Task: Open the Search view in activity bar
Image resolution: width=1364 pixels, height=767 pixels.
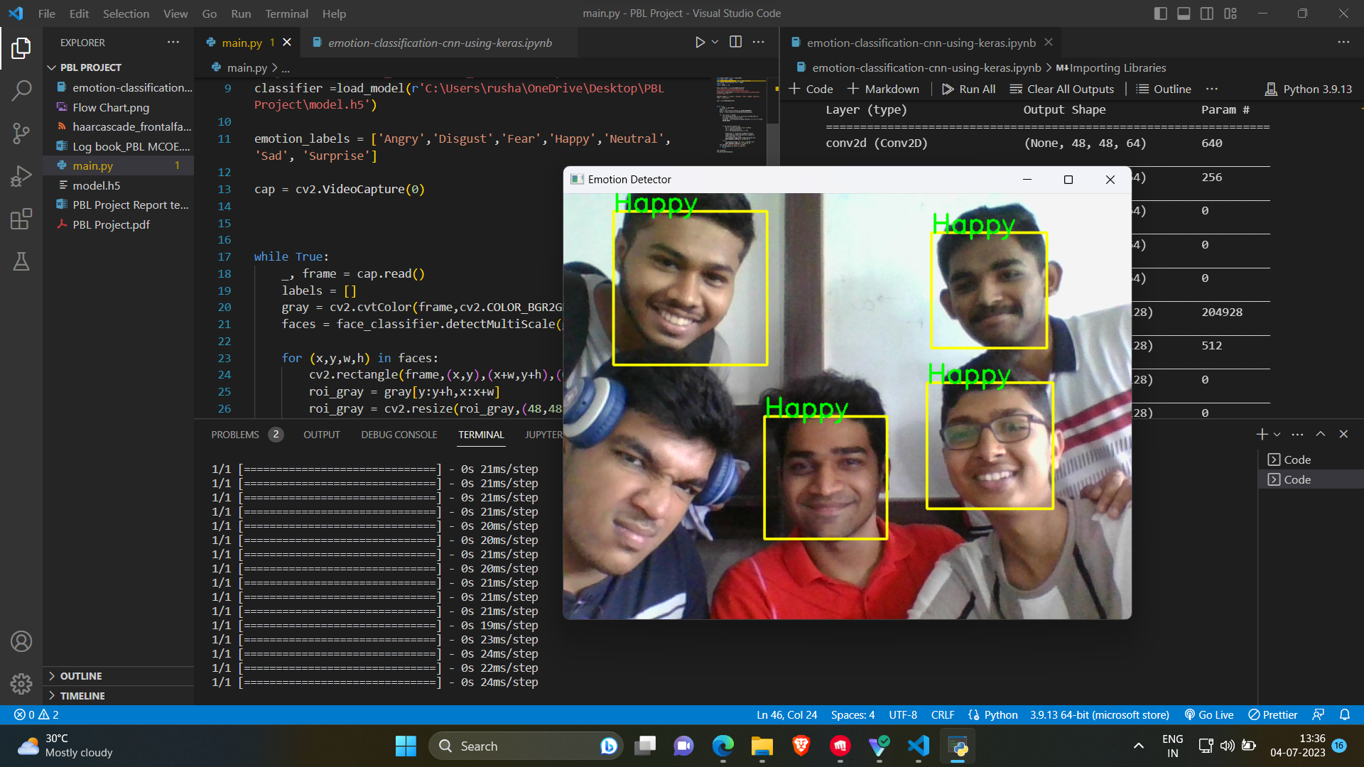Action: click(x=21, y=90)
